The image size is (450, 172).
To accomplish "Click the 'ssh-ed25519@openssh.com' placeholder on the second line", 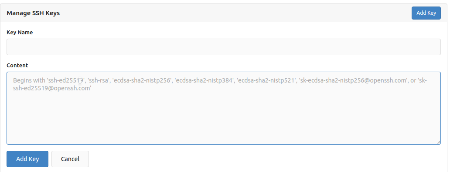I will click(x=52, y=88).
